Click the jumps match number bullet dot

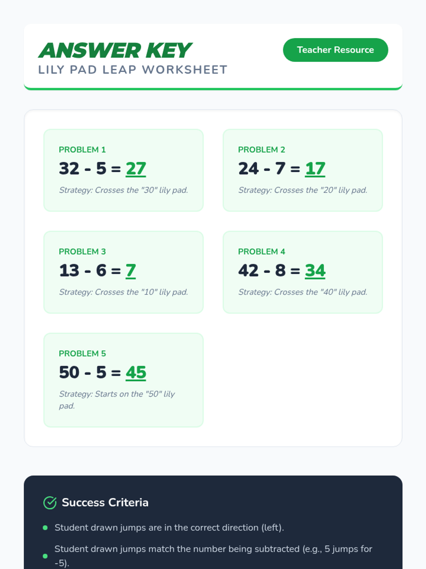click(45, 556)
